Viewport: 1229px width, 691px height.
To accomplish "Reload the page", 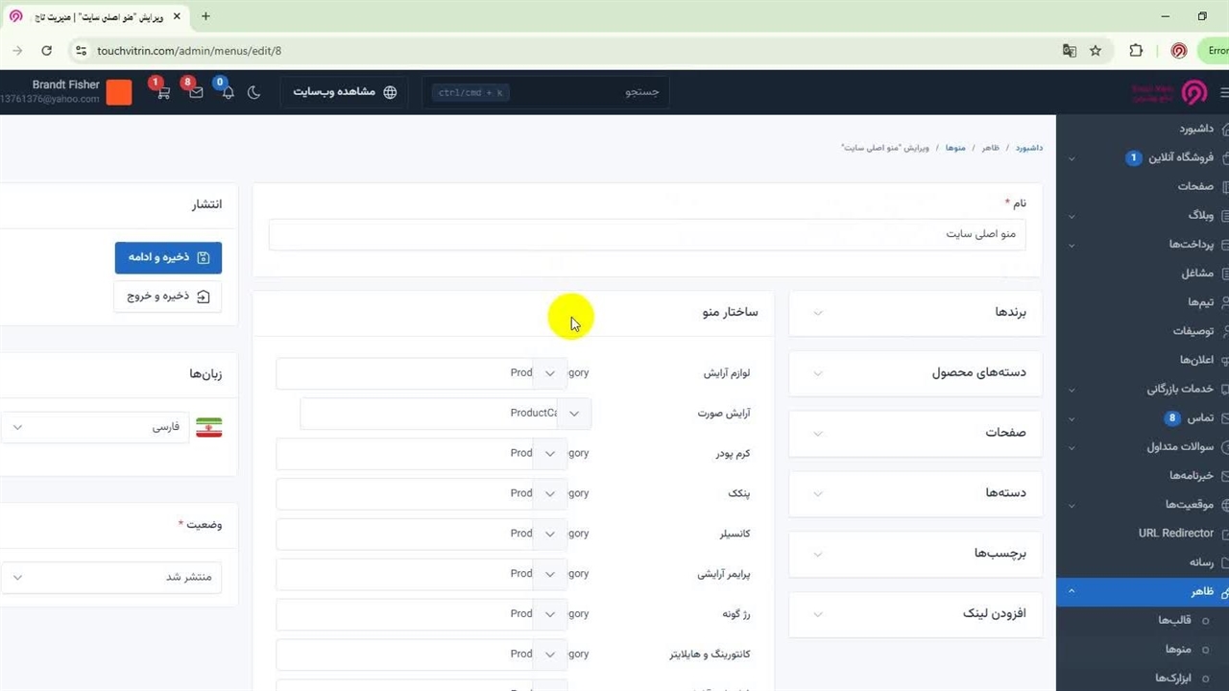I will coord(46,51).
